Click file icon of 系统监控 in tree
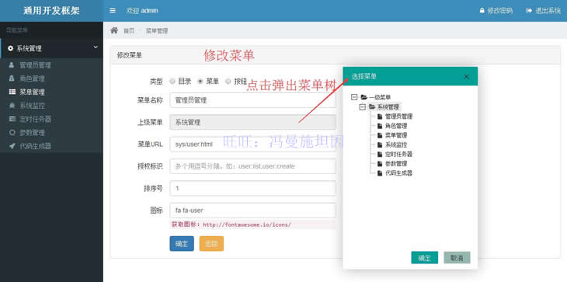Screen dimensions: 567x282 point(380,144)
